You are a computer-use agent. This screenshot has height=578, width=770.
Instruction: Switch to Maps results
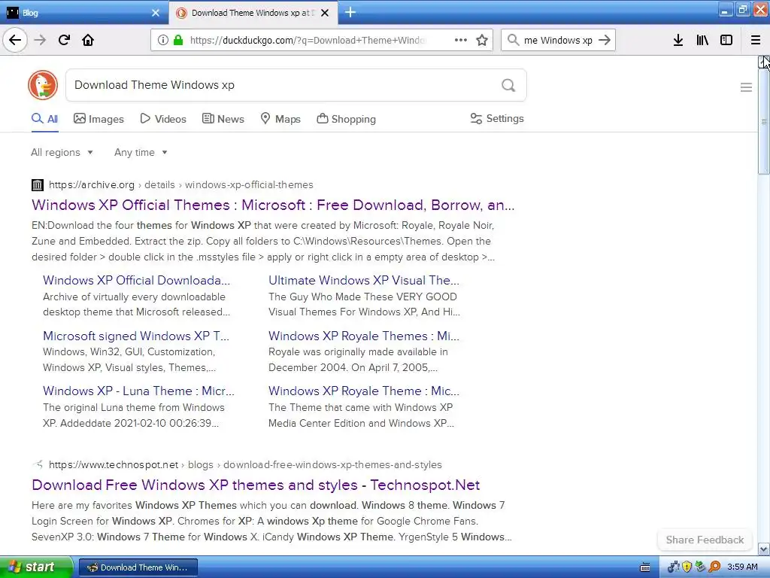point(280,119)
